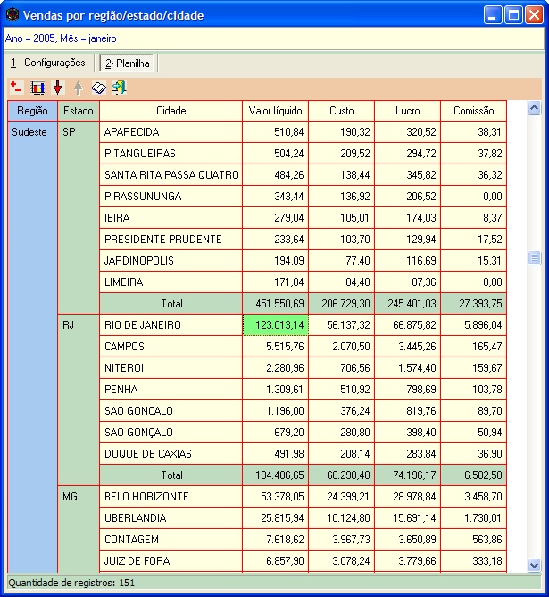Screen dimensions: 549x597
Task: Click Rio de Janeiro lucro 66.875,82
Action: pos(408,325)
